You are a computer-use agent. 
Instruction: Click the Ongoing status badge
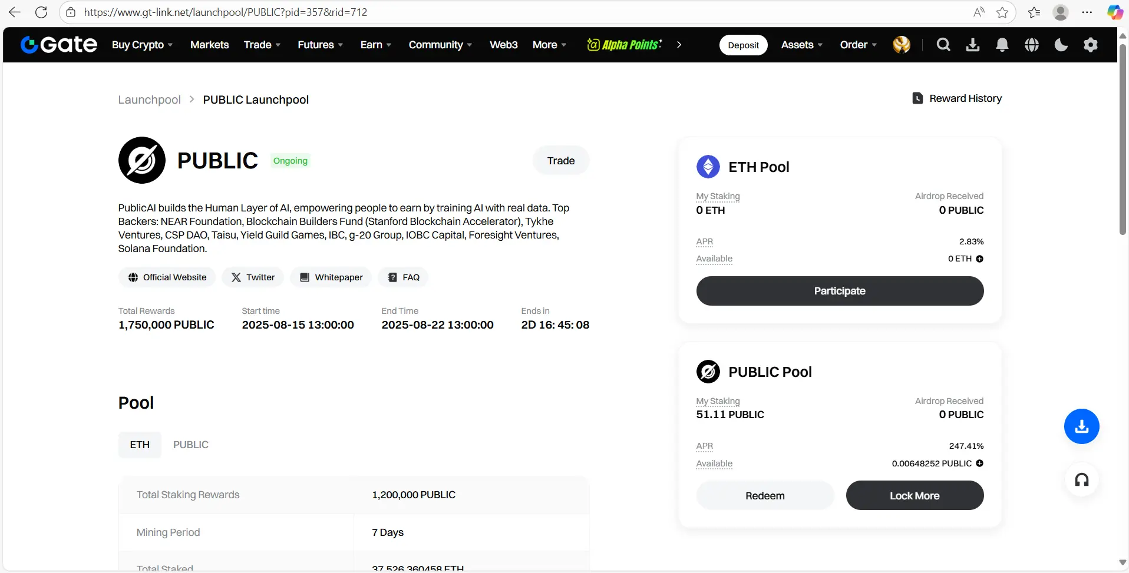pyautogui.click(x=290, y=161)
